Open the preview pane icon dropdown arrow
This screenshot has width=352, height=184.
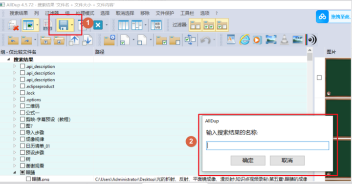point(37,25)
